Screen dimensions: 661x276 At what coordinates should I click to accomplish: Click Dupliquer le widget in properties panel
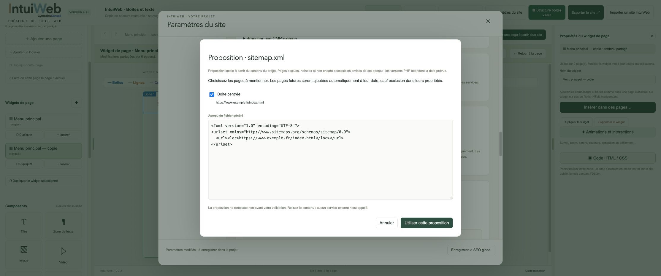pos(576,122)
